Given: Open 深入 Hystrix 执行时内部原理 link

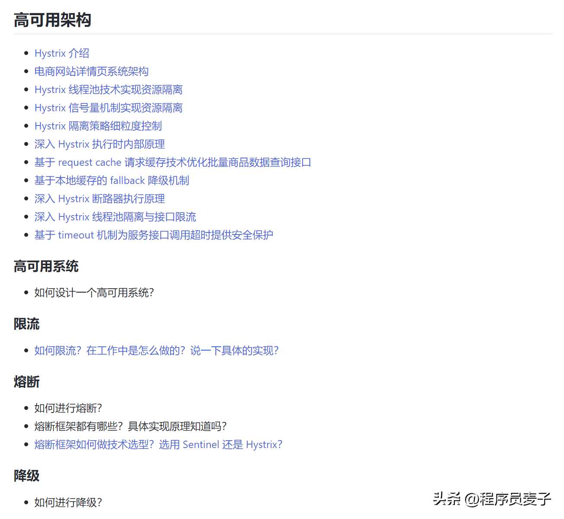Looking at the screenshot, I should tap(100, 144).
